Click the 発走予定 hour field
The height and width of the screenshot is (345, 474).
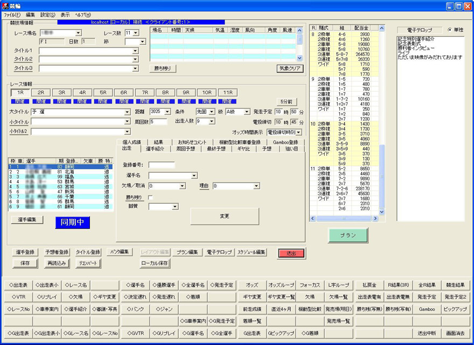[278, 112]
